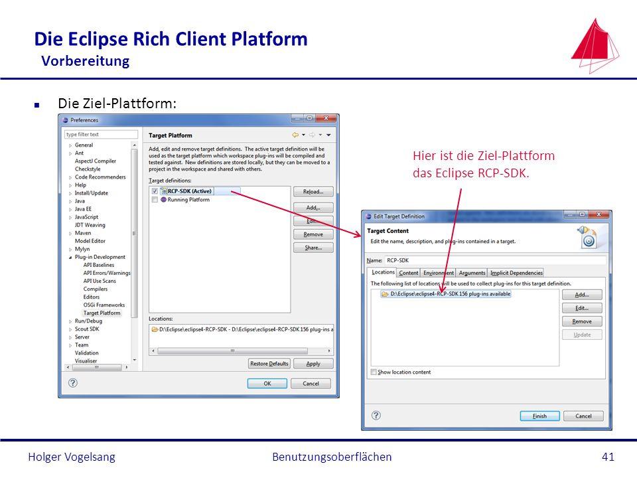Select Compilers under Plug-in Development
This screenshot has width=637, height=478.
[96, 289]
